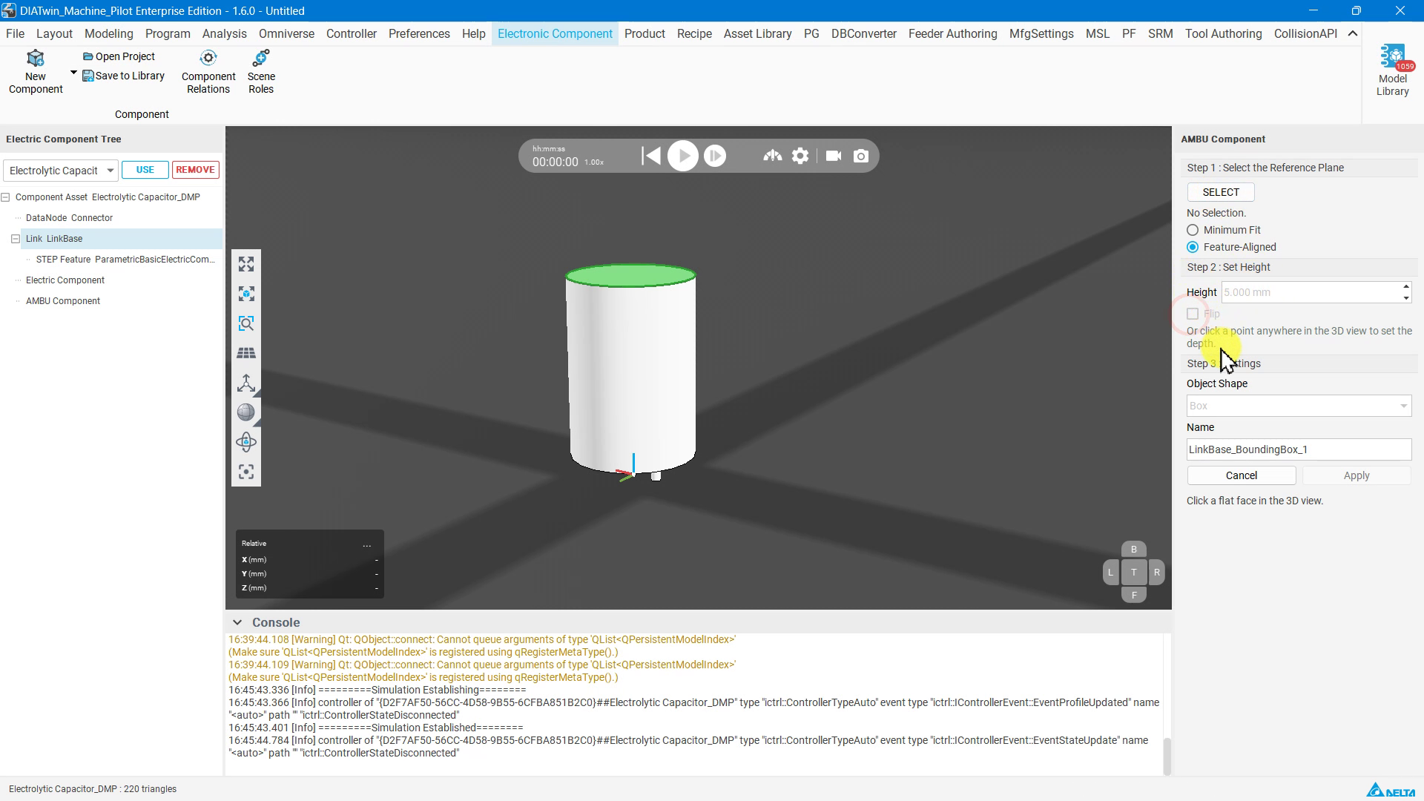Click the fit-to-selected-object view icon

click(246, 294)
